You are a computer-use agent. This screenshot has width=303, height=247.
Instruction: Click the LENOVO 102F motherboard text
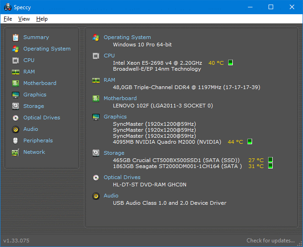click(x=163, y=106)
